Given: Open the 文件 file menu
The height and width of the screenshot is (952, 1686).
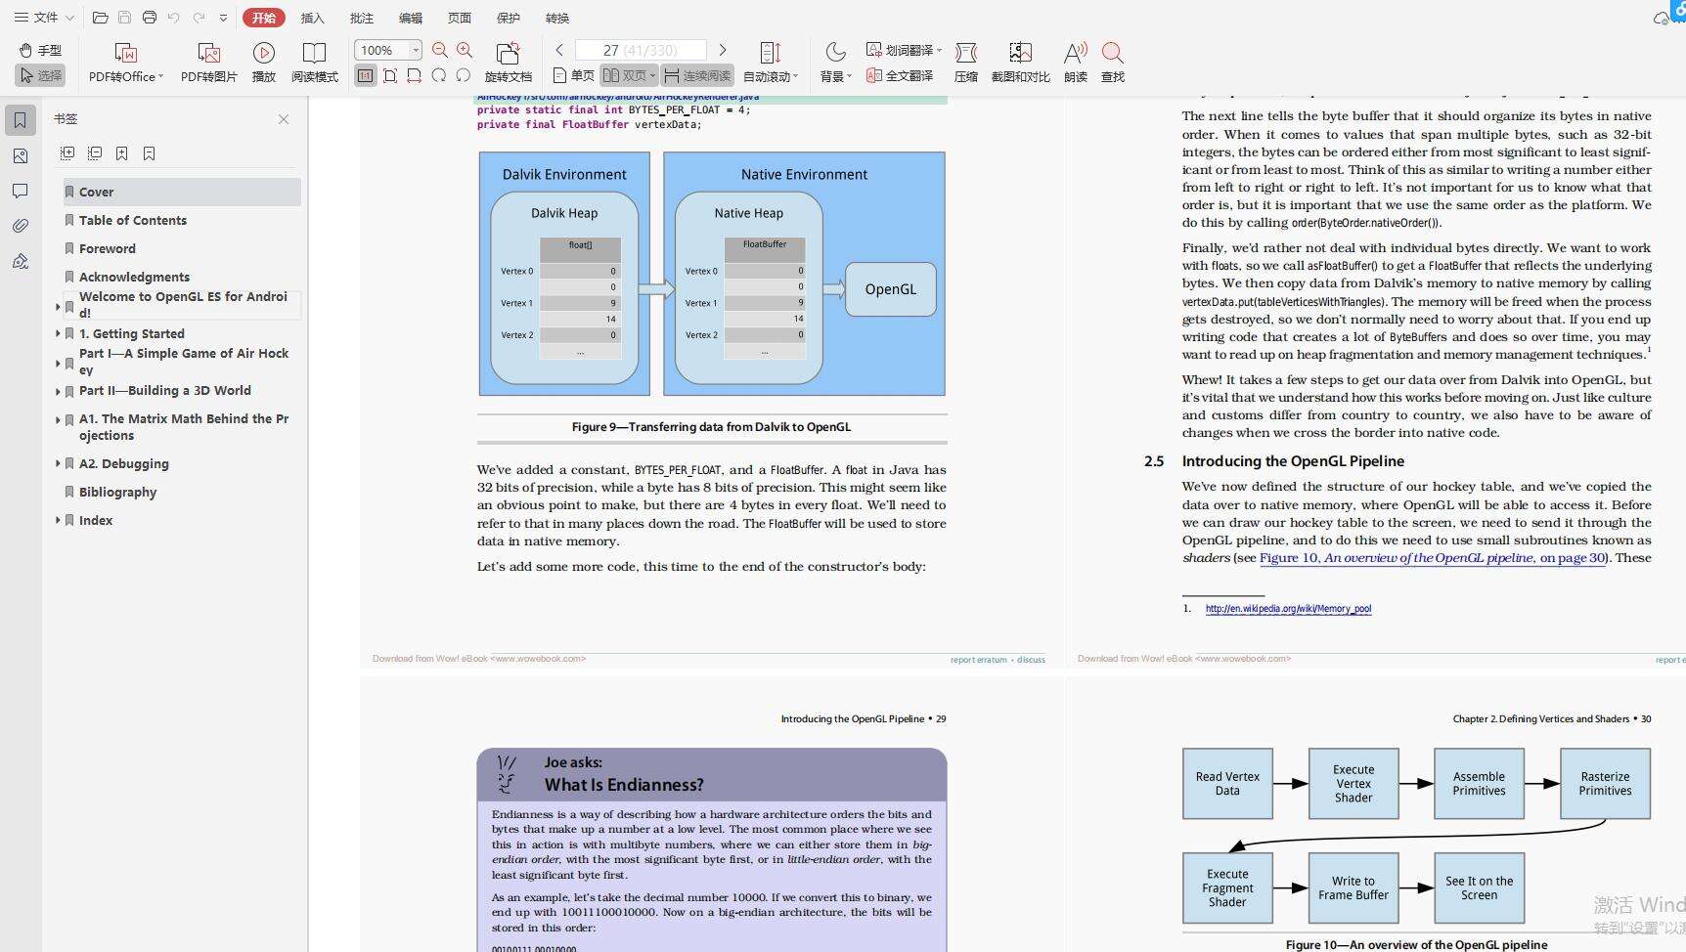Looking at the screenshot, I should [x=43, y=18].
